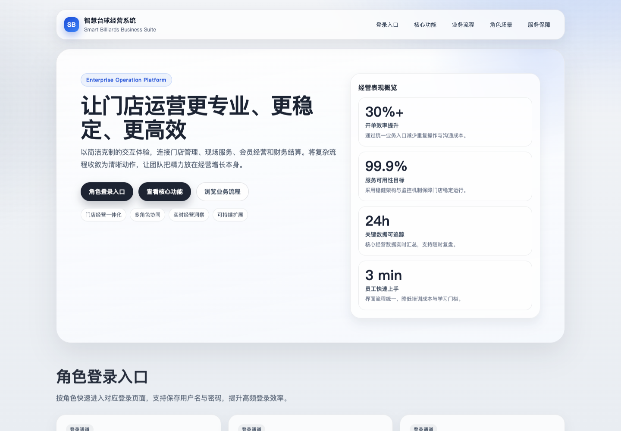Click the 角色登录入口 button
This screenshot has width=621, height=431.
pos(107,192)
